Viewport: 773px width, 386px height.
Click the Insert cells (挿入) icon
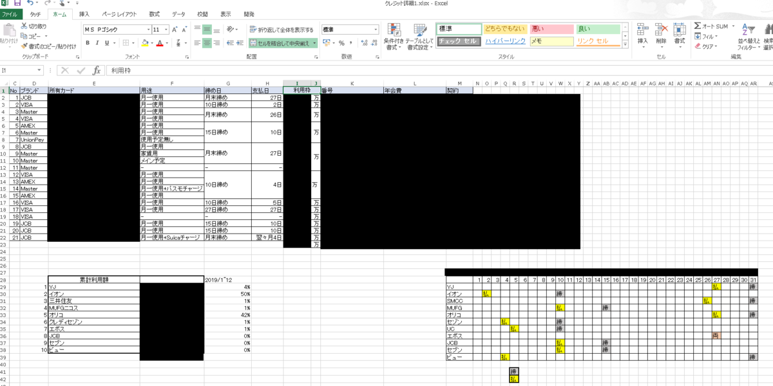tap(642, 29)
